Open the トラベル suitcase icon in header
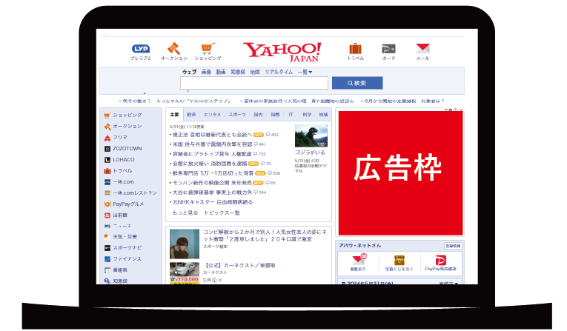Image resolution: width=567 pixels, height=331 pixels. tap(355, 48)
